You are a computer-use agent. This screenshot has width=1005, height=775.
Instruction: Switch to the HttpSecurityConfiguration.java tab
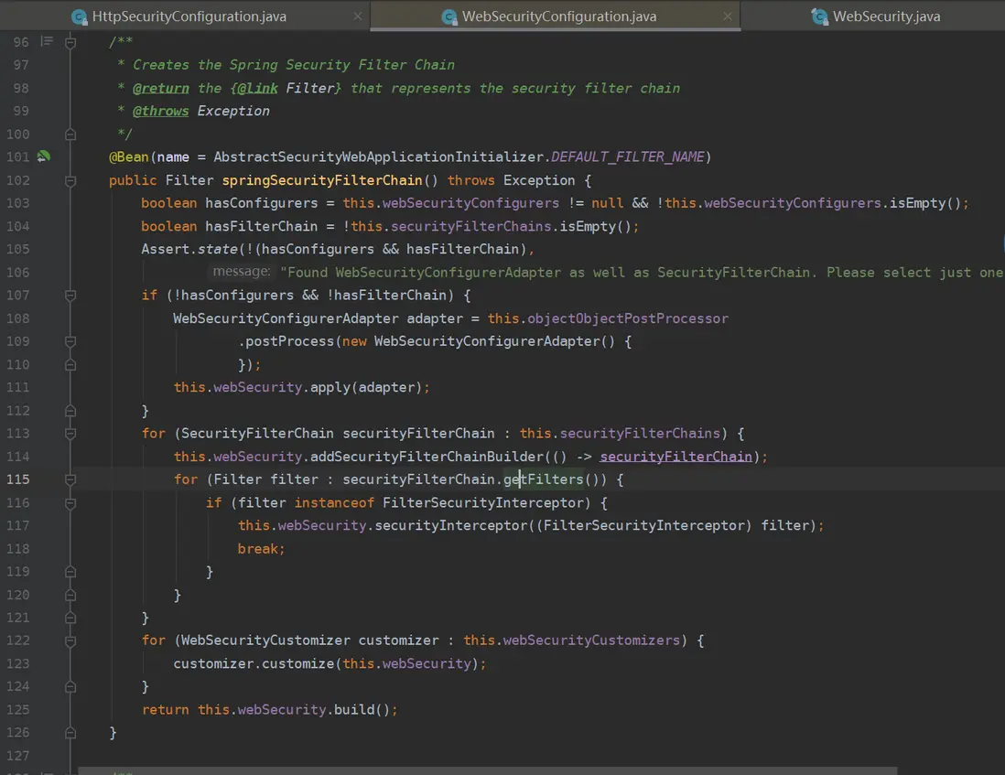click(x=189, y=16)
